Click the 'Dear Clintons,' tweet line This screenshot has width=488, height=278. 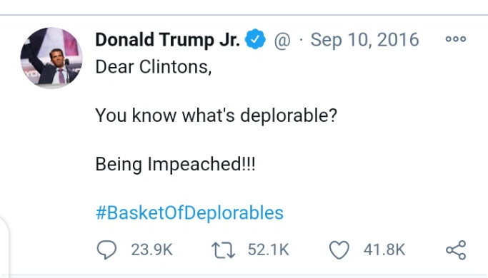pos(154,67)
